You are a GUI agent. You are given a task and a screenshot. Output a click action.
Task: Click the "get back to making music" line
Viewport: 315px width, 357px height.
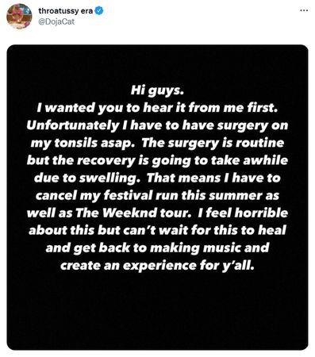pos(157,248)
